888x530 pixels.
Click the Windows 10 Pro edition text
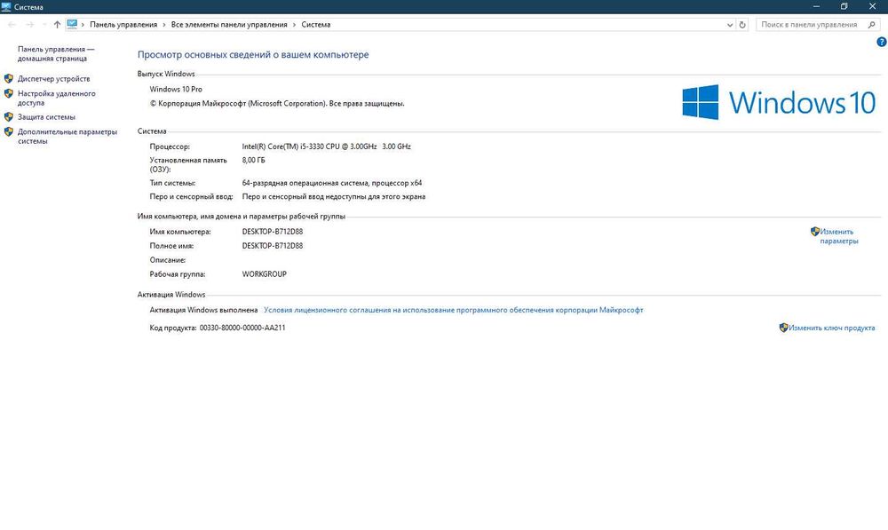(x=176, y=90)
